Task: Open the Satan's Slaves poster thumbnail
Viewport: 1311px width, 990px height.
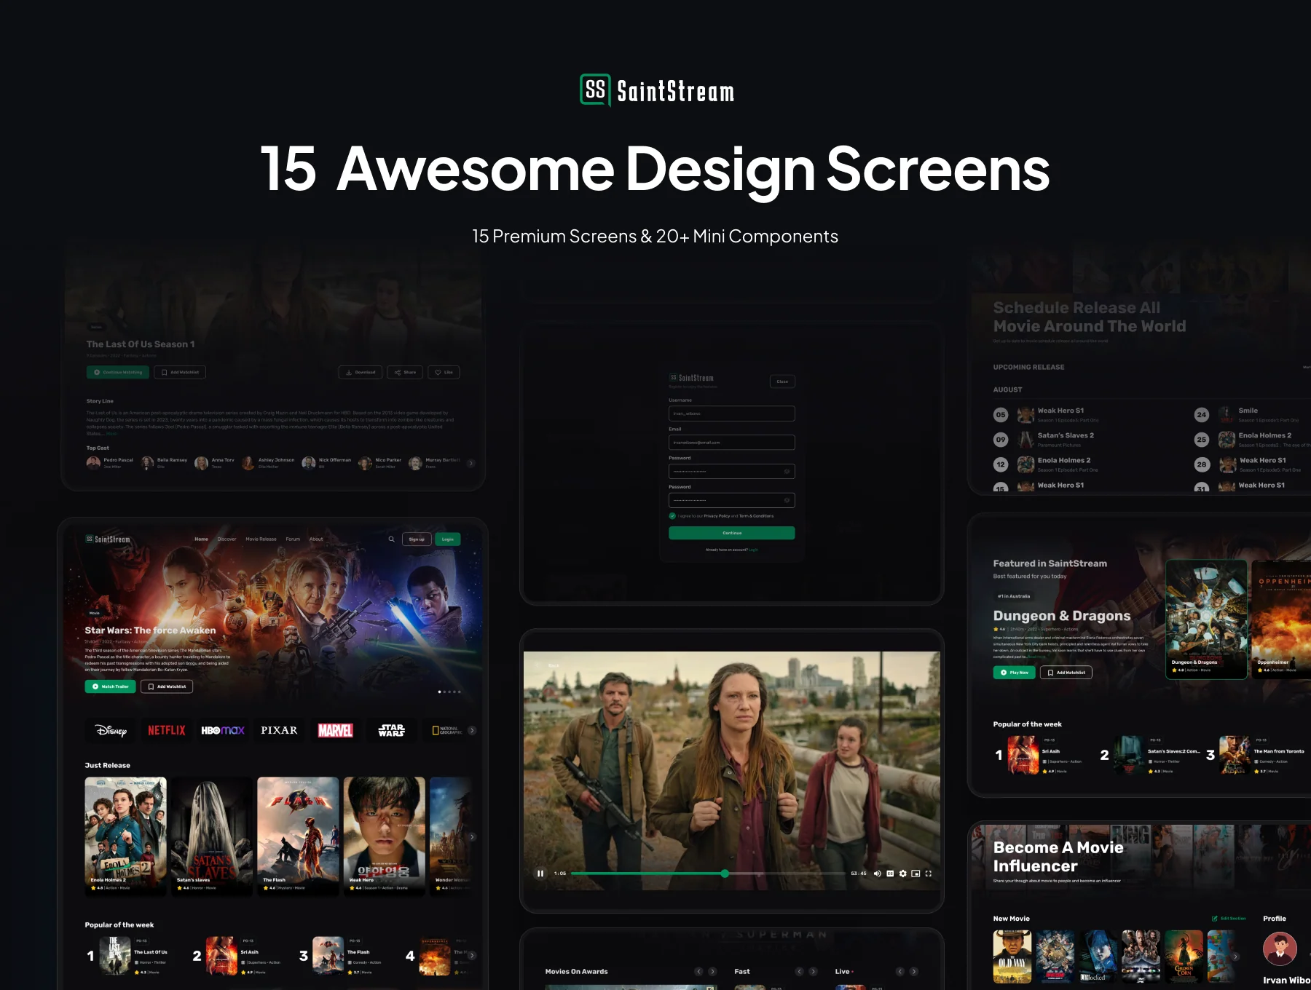Action: [x=212, y=836]
